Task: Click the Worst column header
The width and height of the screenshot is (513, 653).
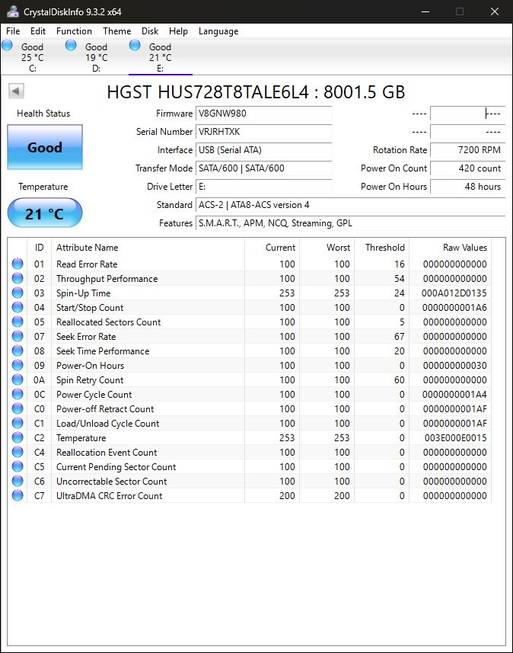Action: [x=327, y=248]
